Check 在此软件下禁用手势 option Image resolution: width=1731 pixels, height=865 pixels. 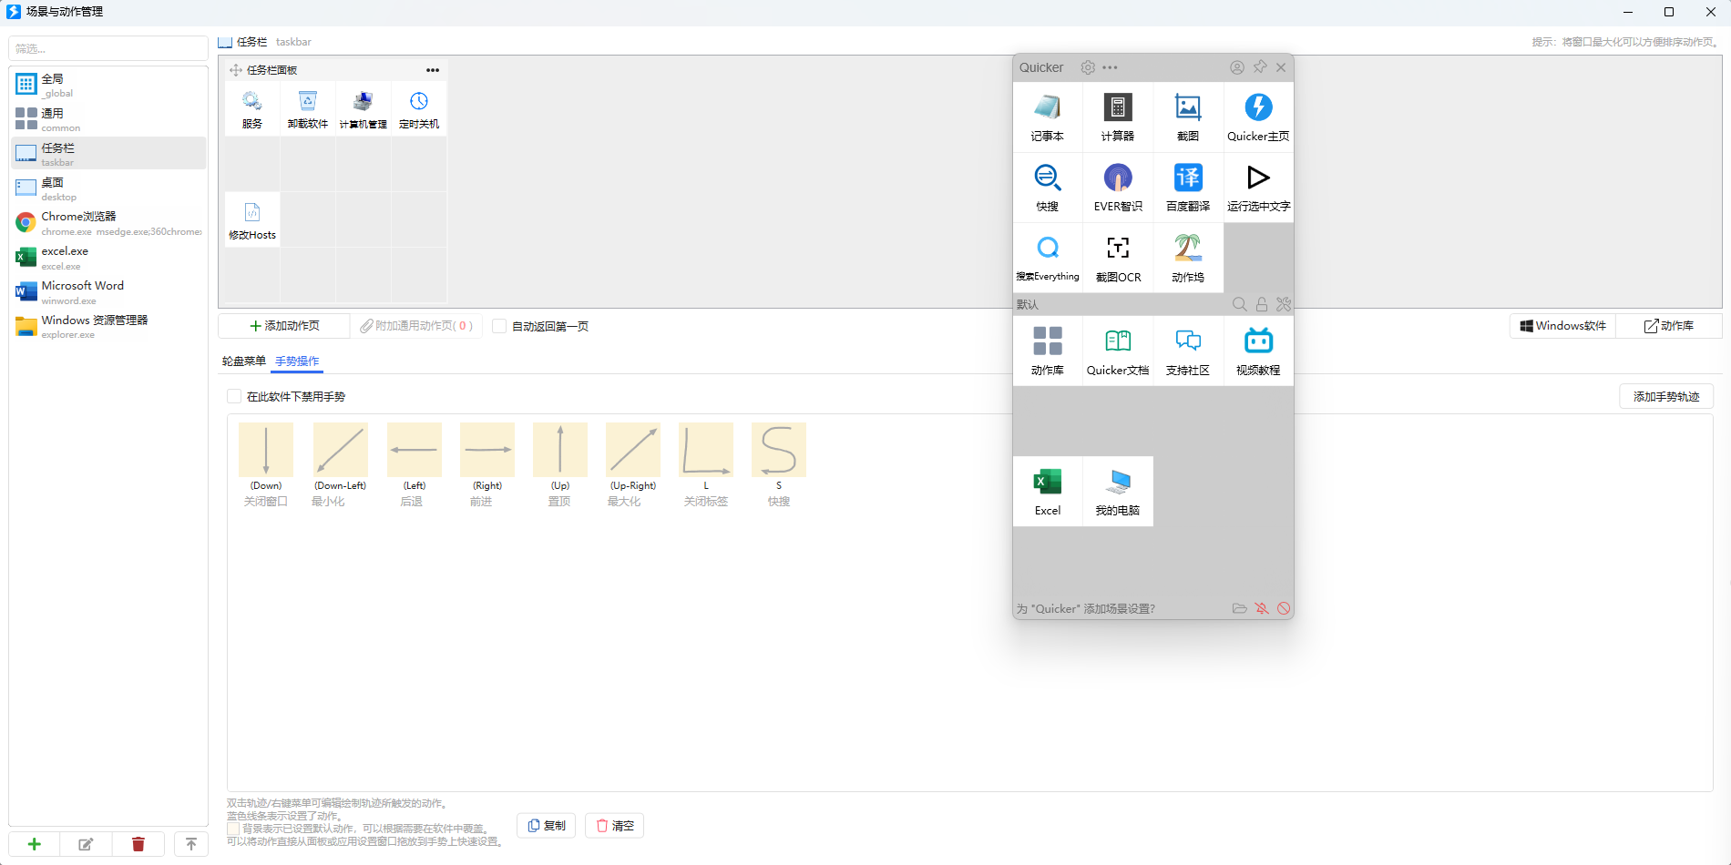click(234, 396)
